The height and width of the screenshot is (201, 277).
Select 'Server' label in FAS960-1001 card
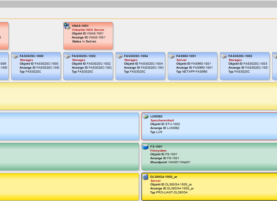coord(182,60)
